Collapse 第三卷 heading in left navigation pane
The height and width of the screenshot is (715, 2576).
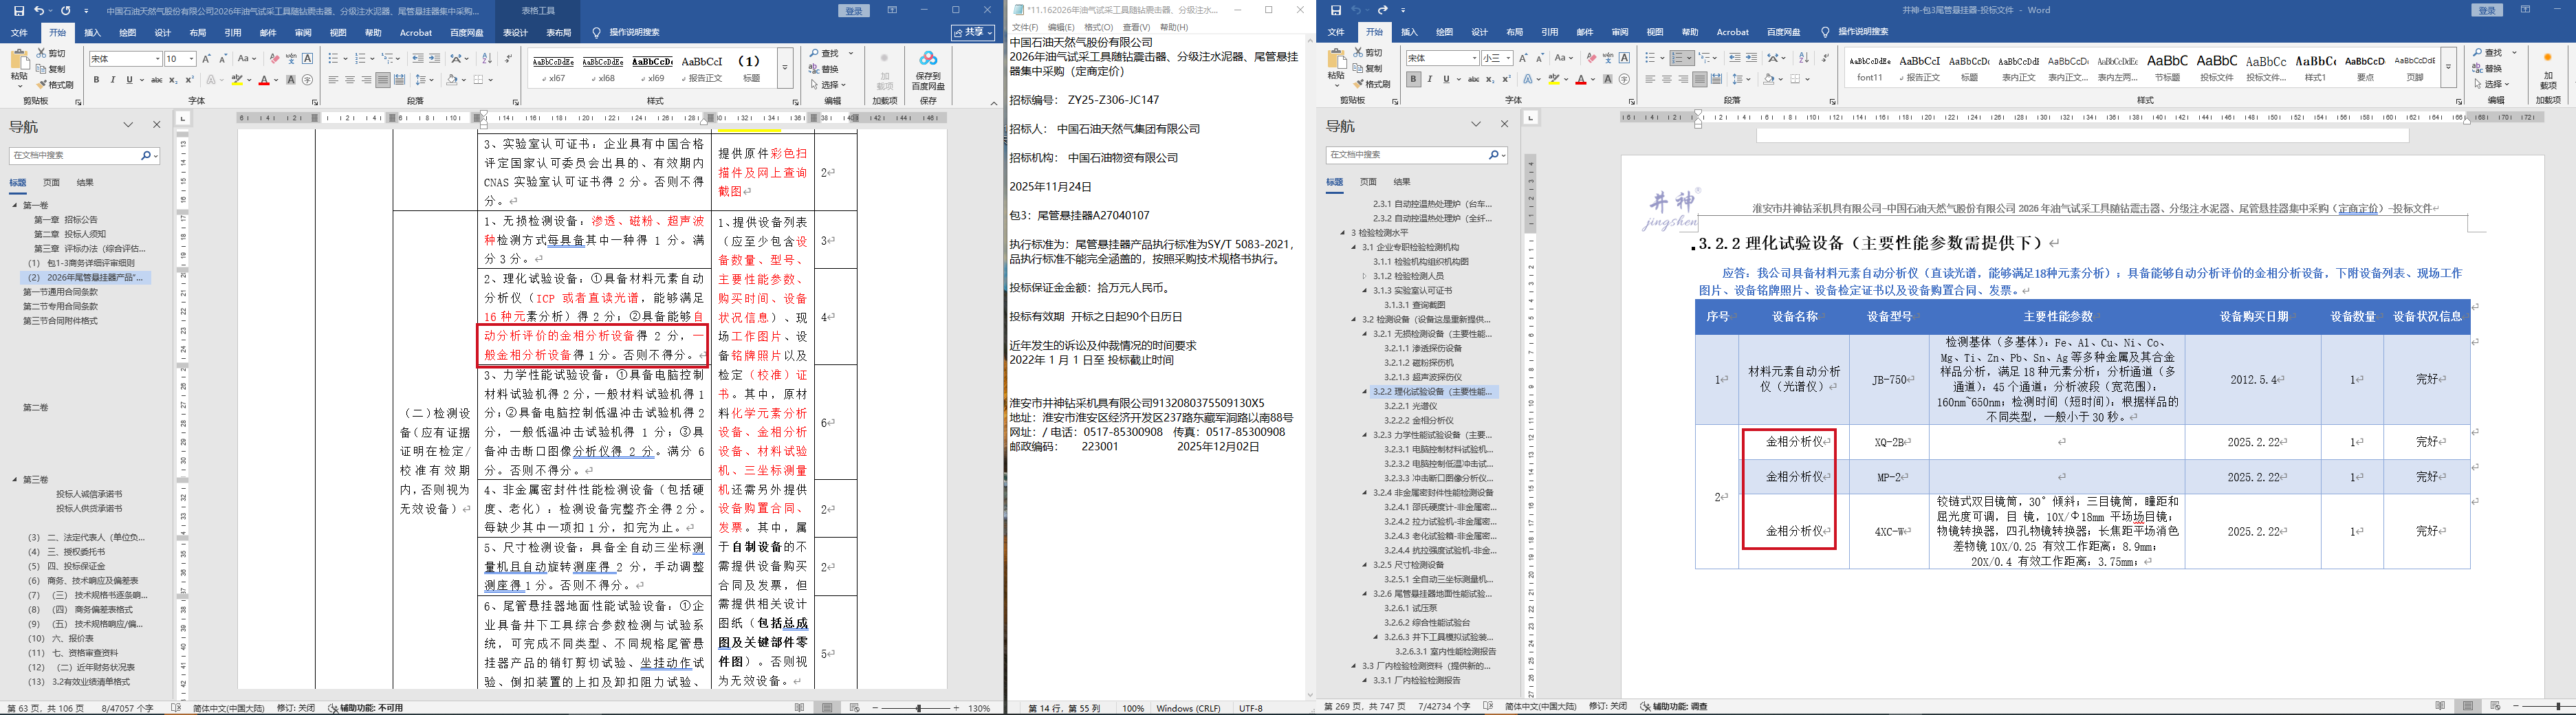15,480
